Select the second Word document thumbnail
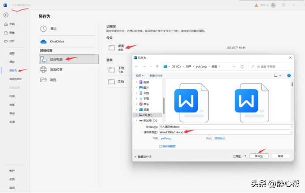Image resolution: width=305 pixels, height=193 pixels. pos(252,103)
